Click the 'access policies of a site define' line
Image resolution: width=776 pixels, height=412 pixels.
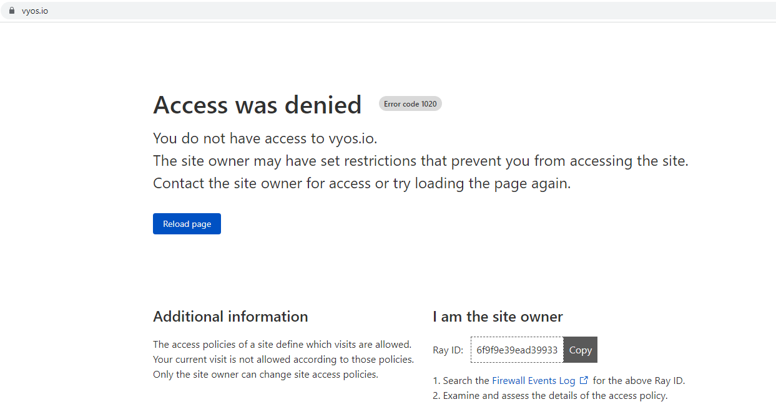[x=282, y=344]
